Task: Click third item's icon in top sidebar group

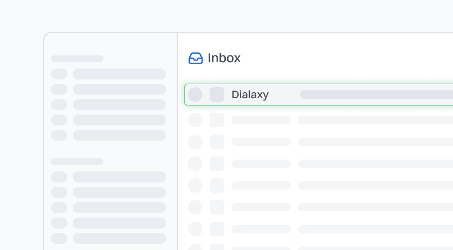Action: pos(59,105)
